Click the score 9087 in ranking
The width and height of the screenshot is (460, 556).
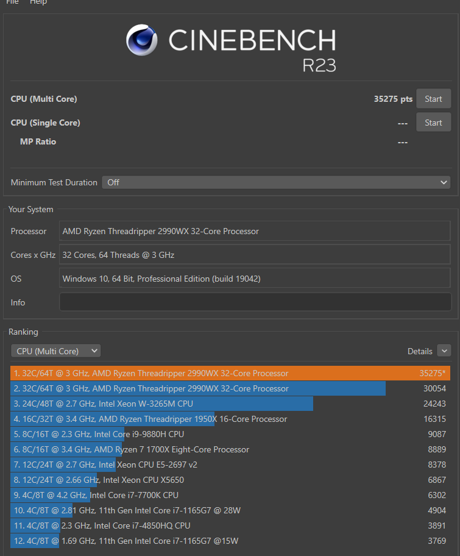[437, 434]
